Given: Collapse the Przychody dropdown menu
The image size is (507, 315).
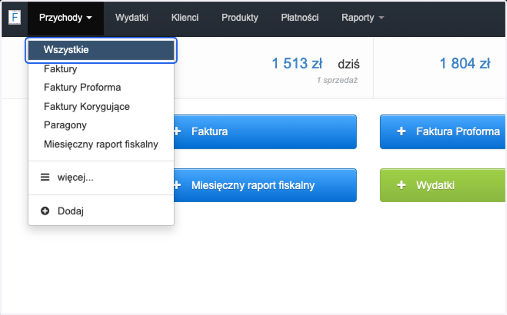Looking at the screenshot, I should [x=65, y=18].
